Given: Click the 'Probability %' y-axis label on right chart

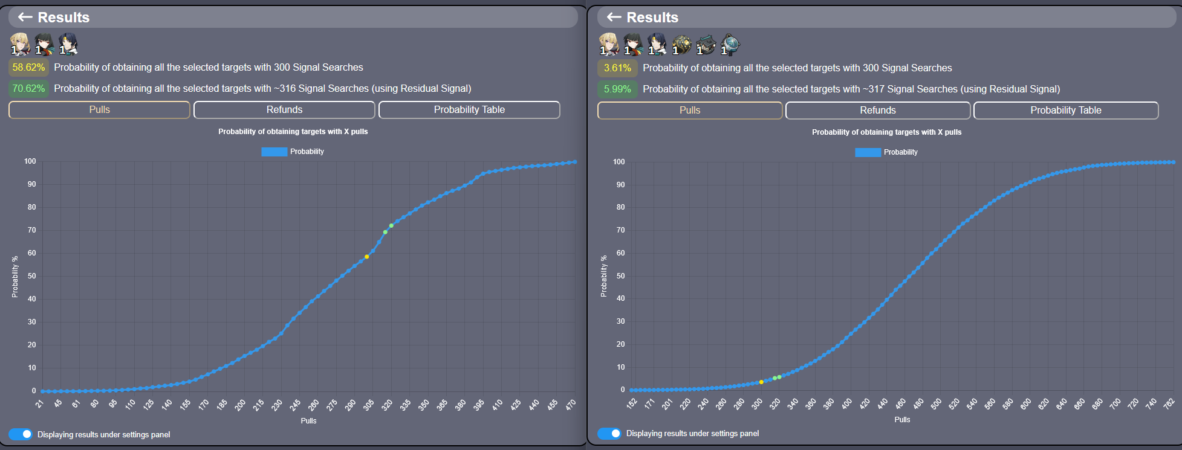Looking at the screenshot, I should pyautogui.click(x=604, y=276).
